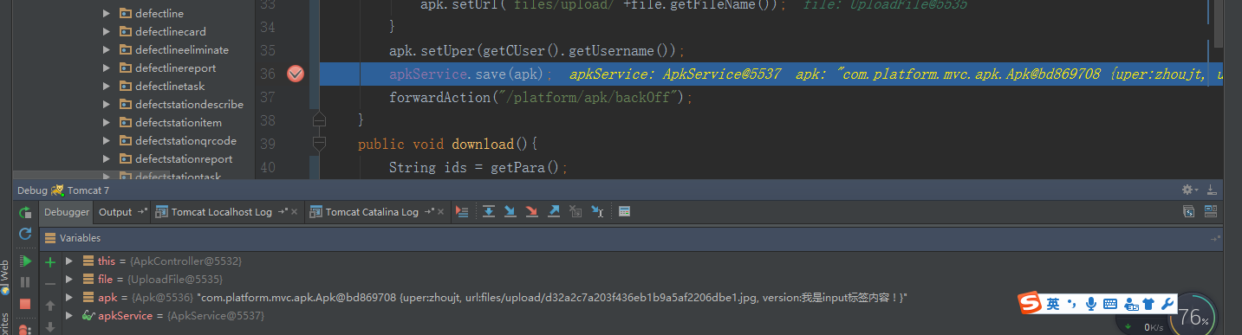Click the forwardAction backOff code line
The width and height of the screenshot is (1242, 335).
click(542, 98)
